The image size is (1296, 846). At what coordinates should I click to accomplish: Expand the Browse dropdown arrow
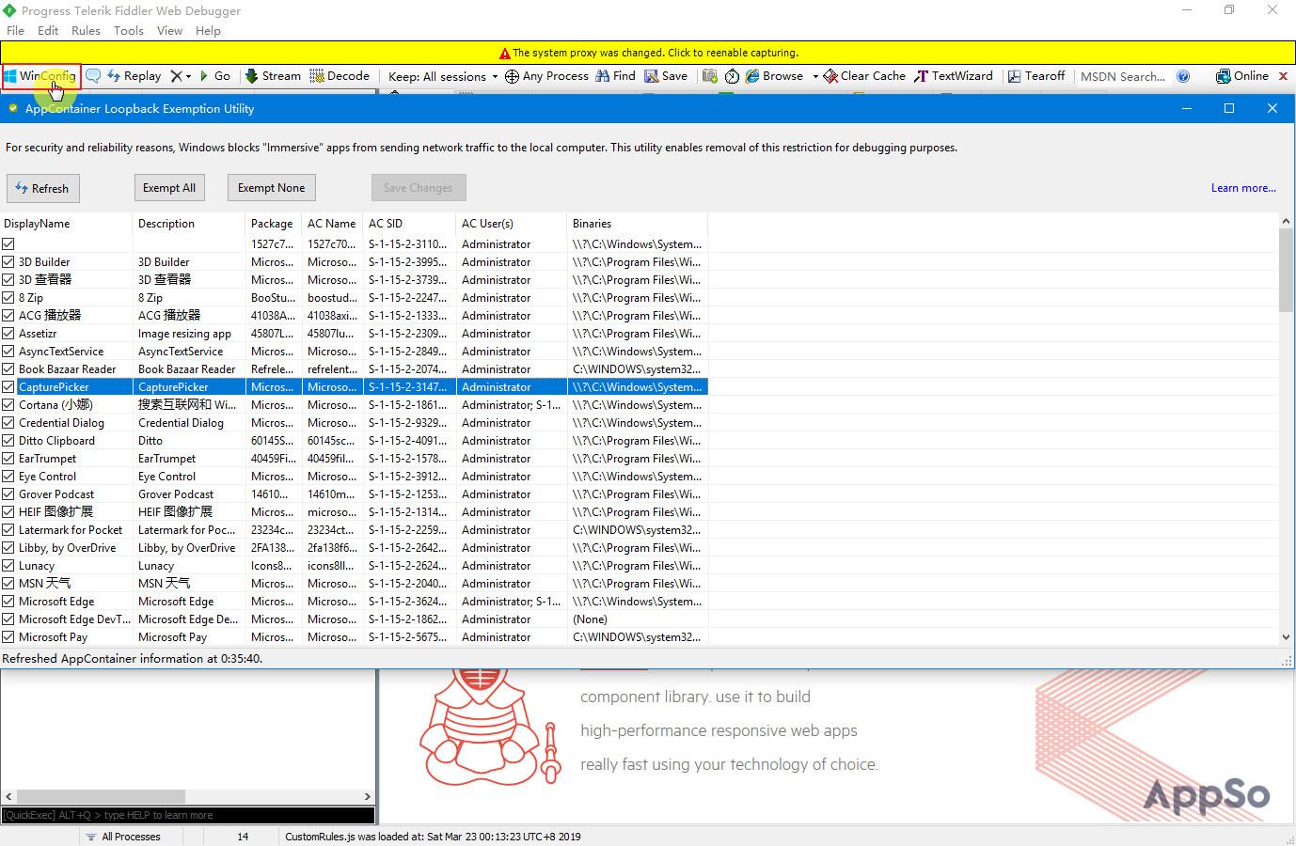(x=814, y=76)
